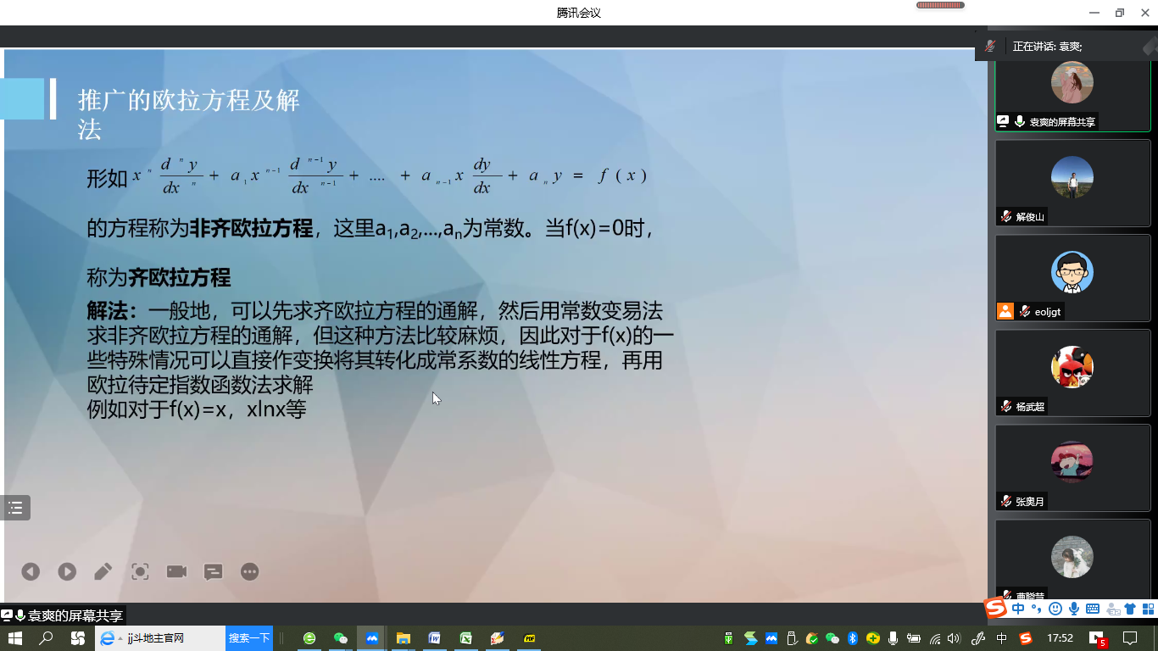Select the pen annotation tool on the slide

[x=103, y=572]
